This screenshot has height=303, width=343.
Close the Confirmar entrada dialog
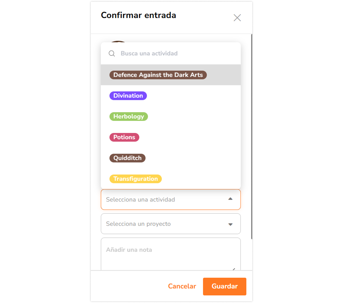pos(237,18)
